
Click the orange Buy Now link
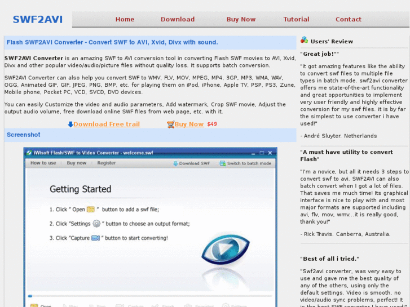click(189, 124)
